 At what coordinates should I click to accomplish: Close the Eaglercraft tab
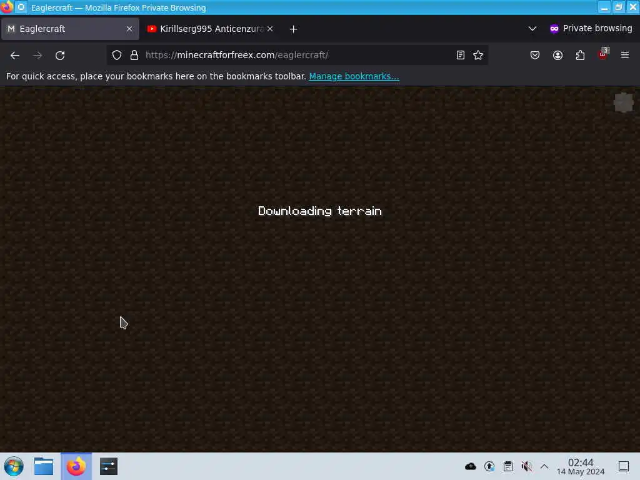[129, 29]
